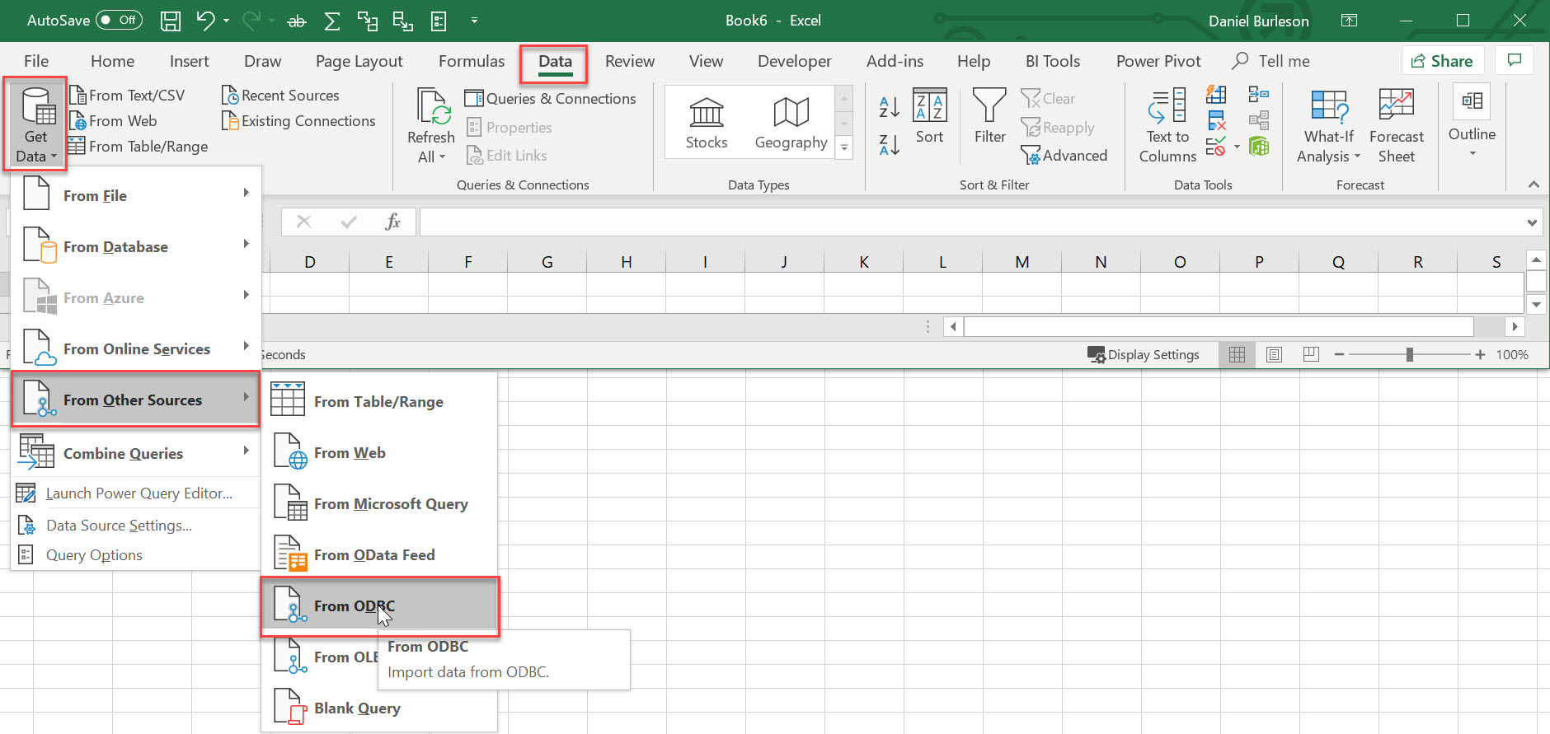This screenshot has width=1550, height=734.
Task: Click the Share button
Action: coord(1443,61)
